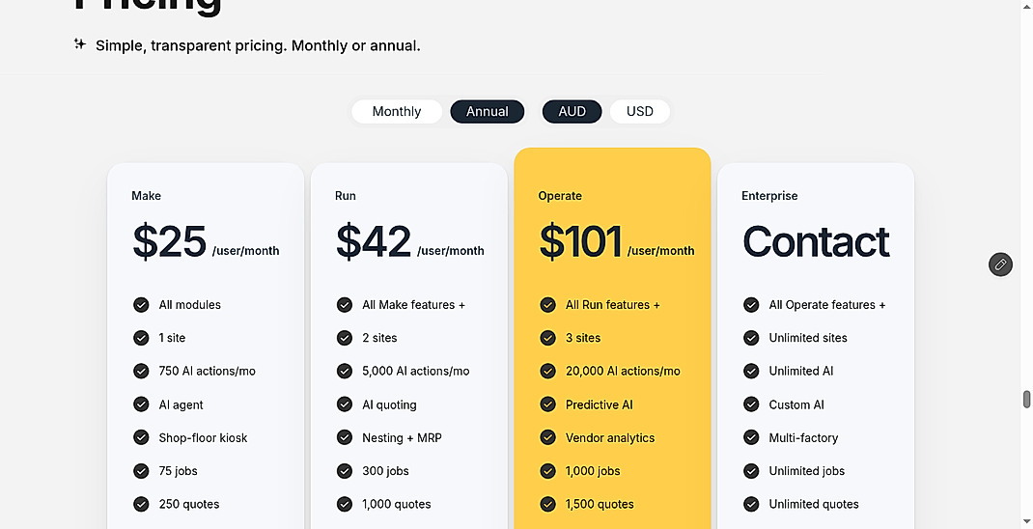Viewport: 1033px width, 529px height.
Task: Click check icon beside Nesting + MRP
Action: click(345, 437)
